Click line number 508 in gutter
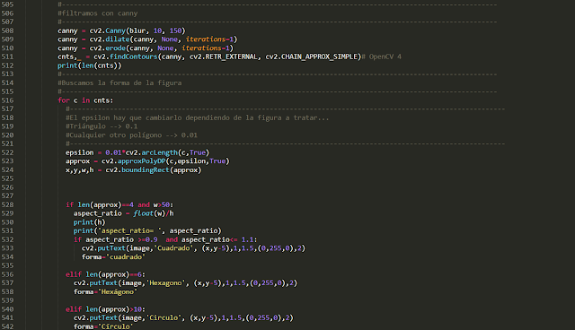 pyautogui.click(x=7, y=30)
